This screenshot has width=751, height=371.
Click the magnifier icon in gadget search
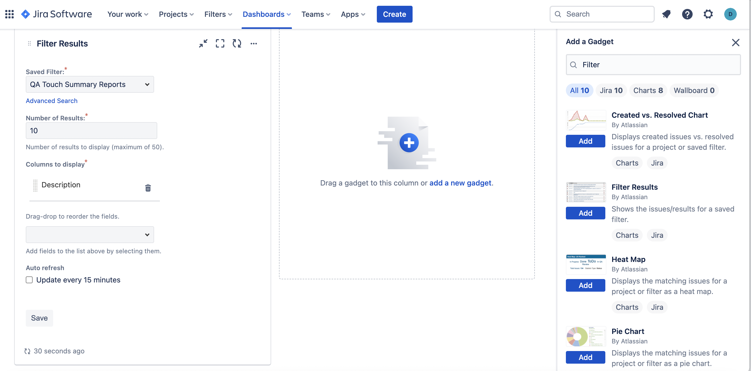pos(574,65)
